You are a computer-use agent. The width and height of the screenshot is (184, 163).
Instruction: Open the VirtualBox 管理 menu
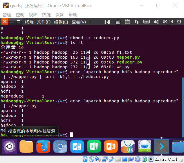point(7,15)
